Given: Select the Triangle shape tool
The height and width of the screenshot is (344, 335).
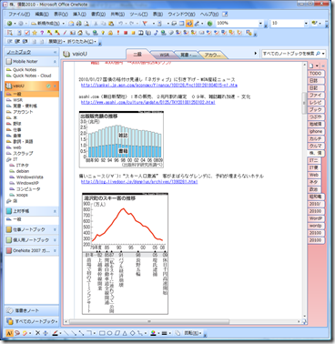Looking at the screenshot, I should pyautogui.click(x=125, y=333).
